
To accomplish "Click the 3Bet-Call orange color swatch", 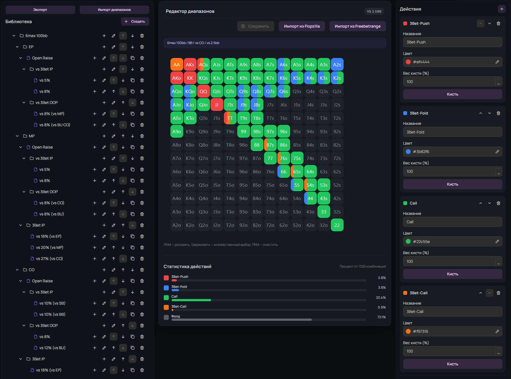I will click(408, 331).
